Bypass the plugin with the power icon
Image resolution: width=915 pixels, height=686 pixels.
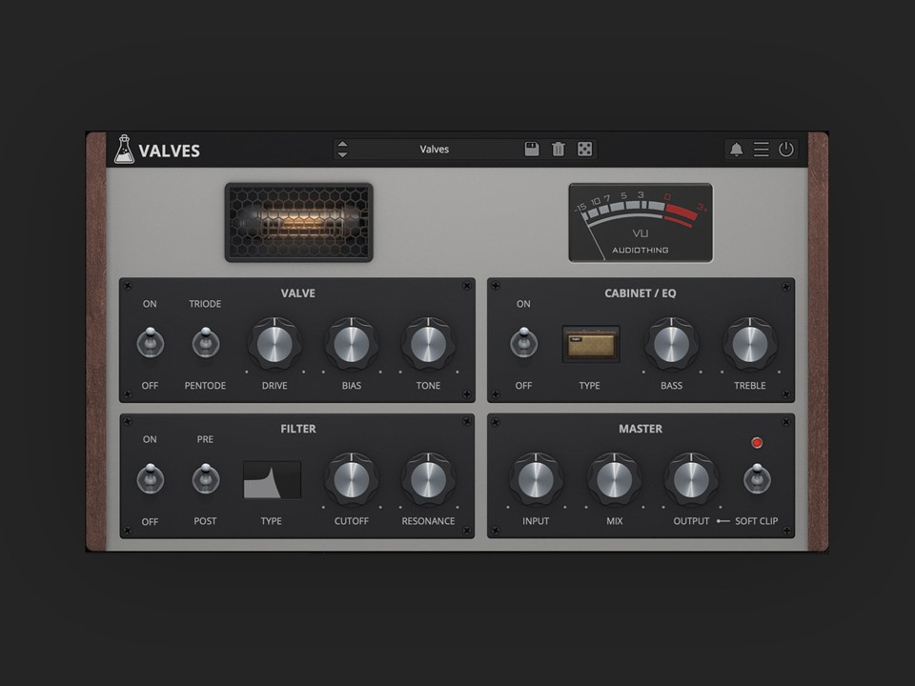click(786, 150)
